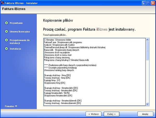Image resolution: width=156 pixels, height=118 pixels.
Task: Click the 'Znaleziono pliki bazy danych' line
Action: (70, 65)
